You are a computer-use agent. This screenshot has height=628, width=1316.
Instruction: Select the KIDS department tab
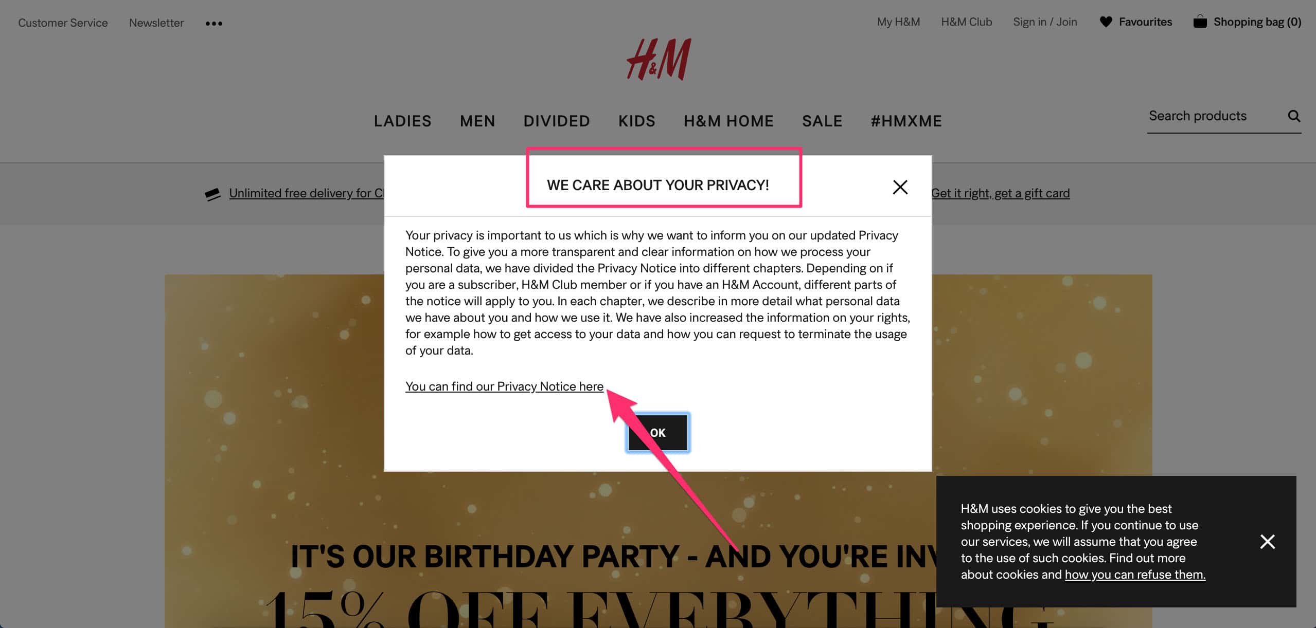[637, 120]
